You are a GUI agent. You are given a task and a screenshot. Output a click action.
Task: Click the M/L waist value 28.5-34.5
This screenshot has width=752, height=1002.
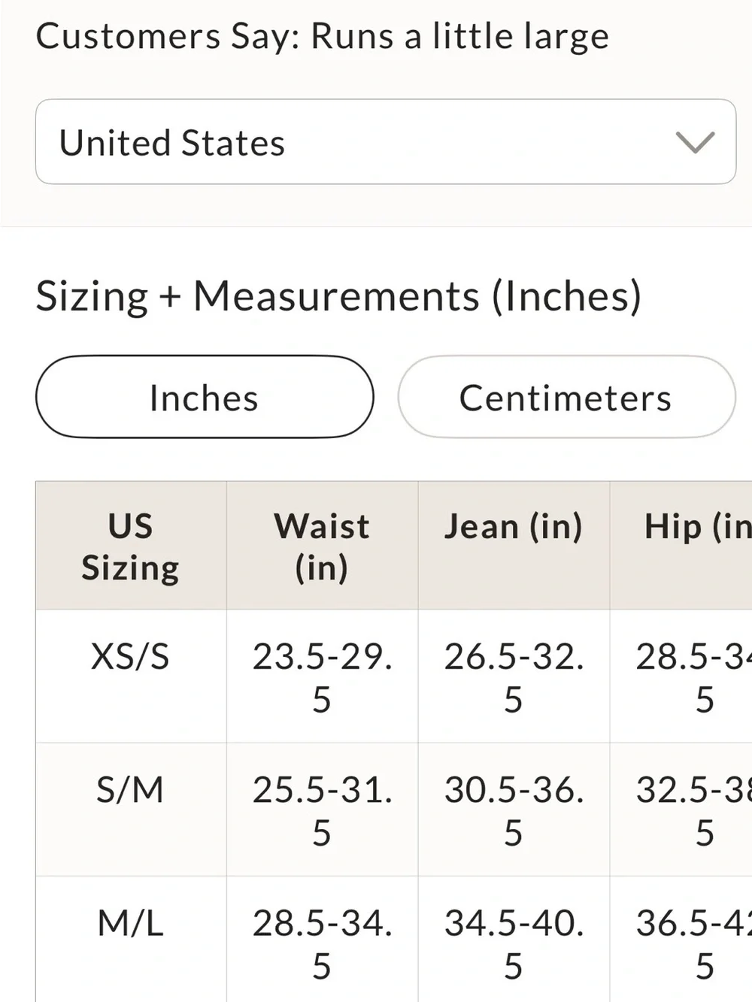click(322, 943)
